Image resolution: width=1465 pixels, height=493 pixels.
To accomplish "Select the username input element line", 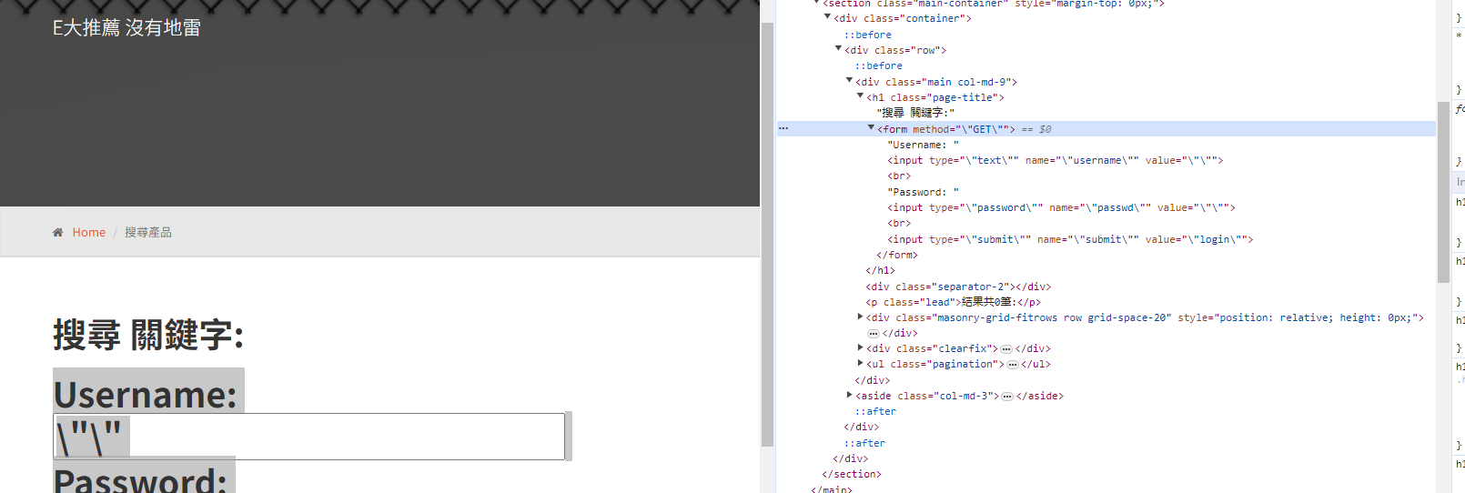I will 1056,161.
